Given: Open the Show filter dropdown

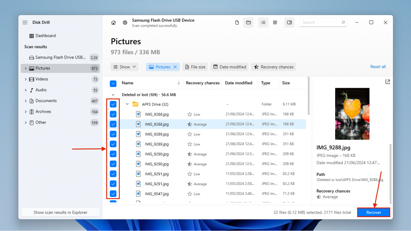Looking at the screenshot, I should (124, 67).
